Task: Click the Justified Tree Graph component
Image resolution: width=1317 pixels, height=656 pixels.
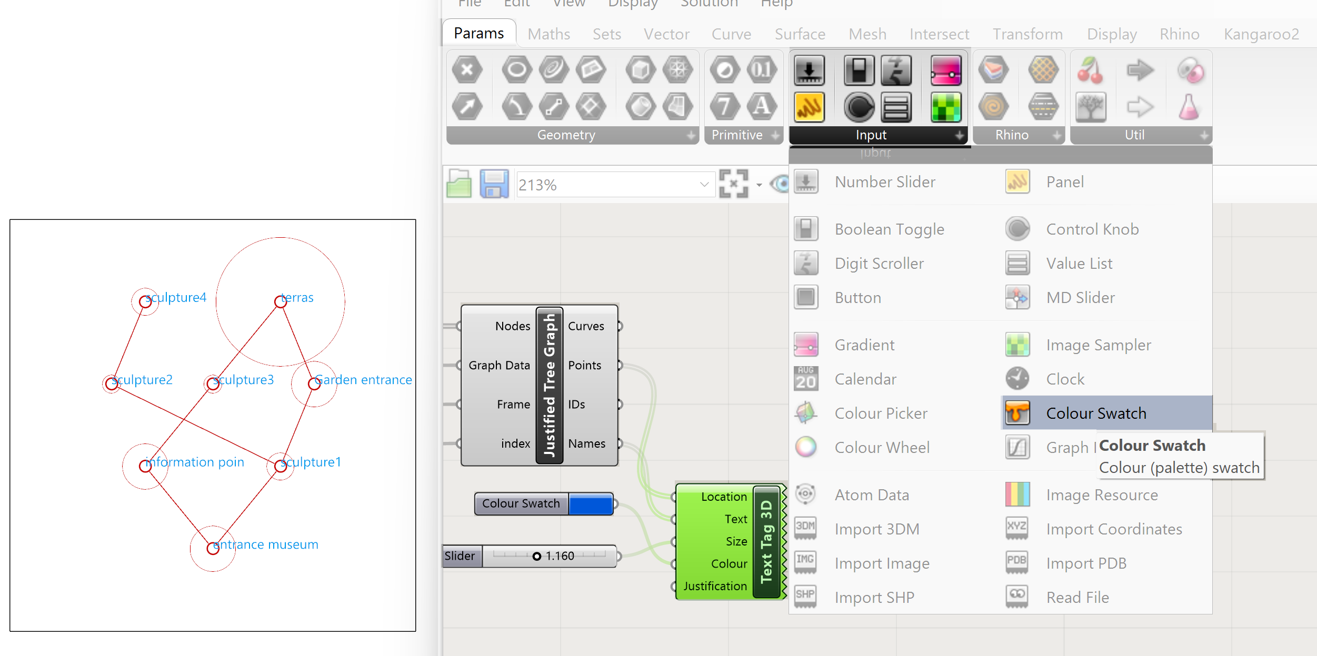Action: 549,385
